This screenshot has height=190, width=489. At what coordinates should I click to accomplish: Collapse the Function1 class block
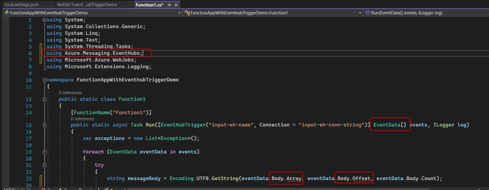coord(44,99)
